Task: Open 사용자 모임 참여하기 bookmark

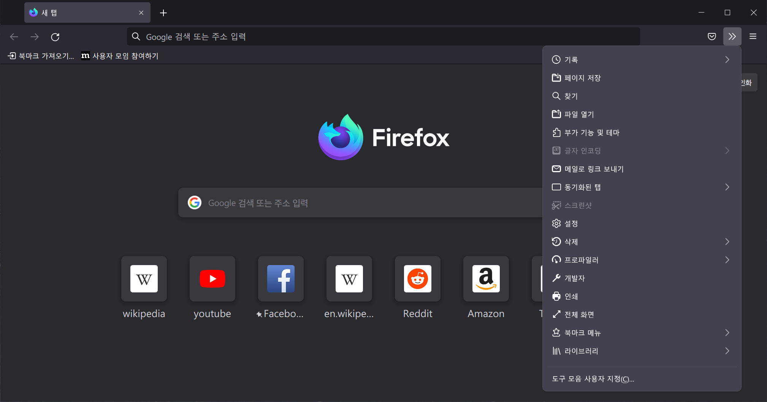Action: [x=120, y=56]
